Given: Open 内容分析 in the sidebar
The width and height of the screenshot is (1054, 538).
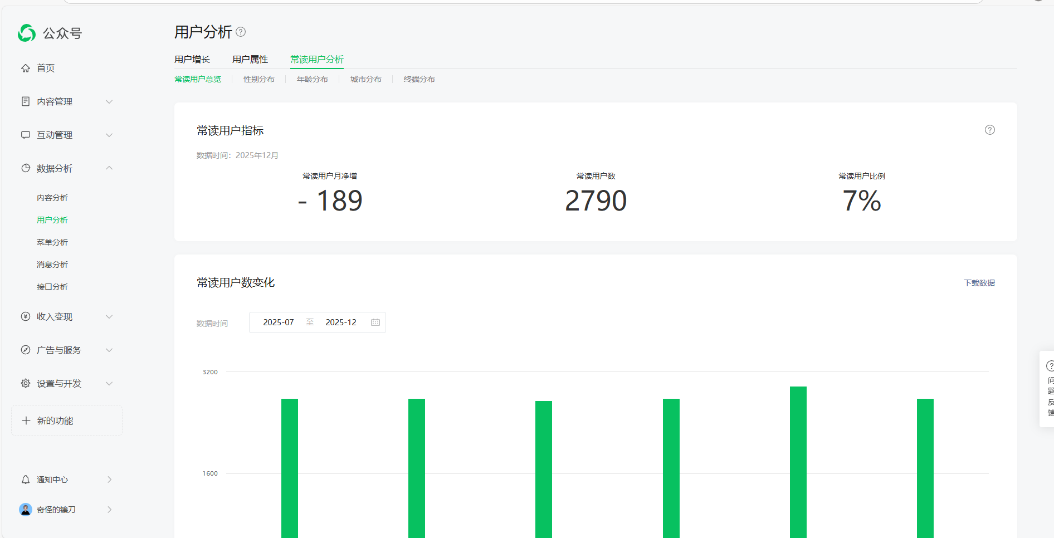Looking at the screenshot, I should click(x=52, y=198).
